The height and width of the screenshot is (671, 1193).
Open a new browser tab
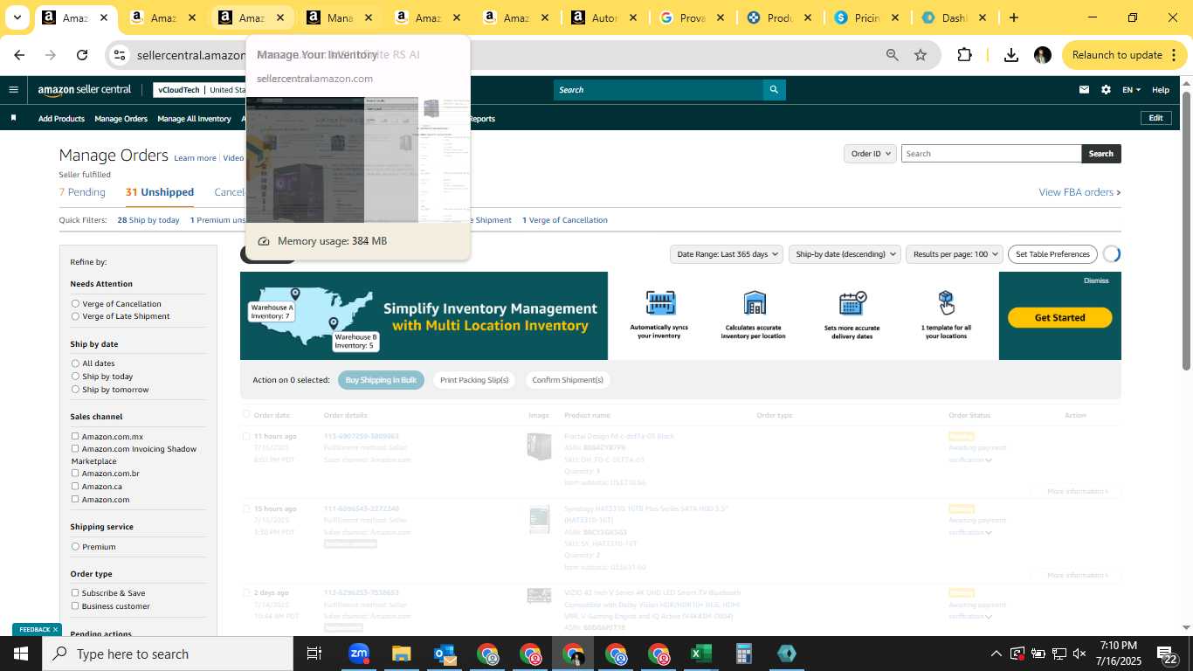(1013, 17)
